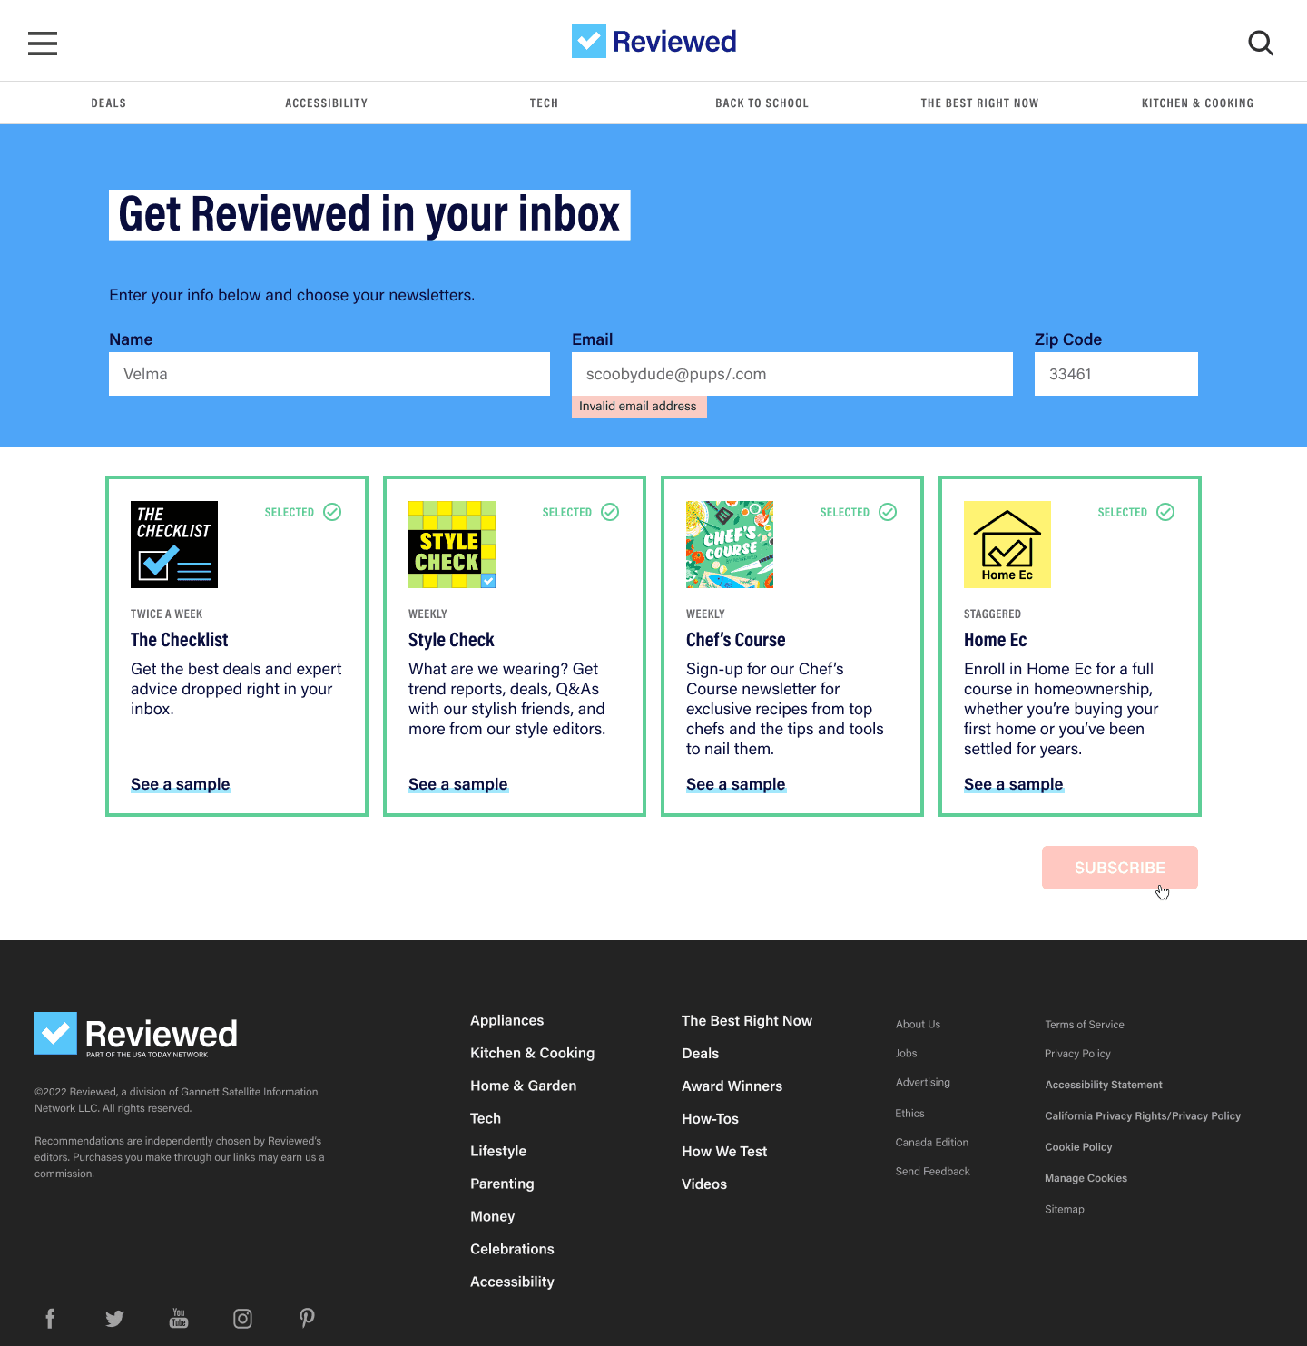Open the Advertising footer link
The image size is (1307, 1346).
click(923, 1082)
